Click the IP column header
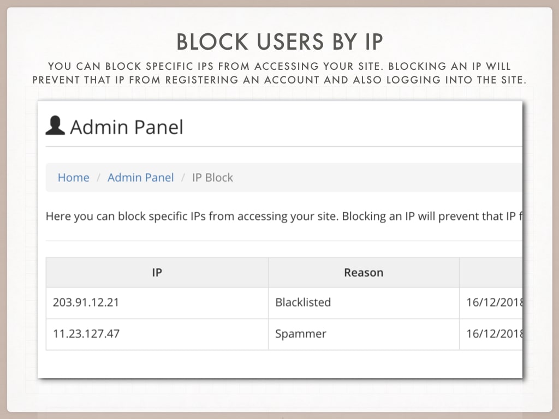Viewport: 559px width, 419px height. 157,273
